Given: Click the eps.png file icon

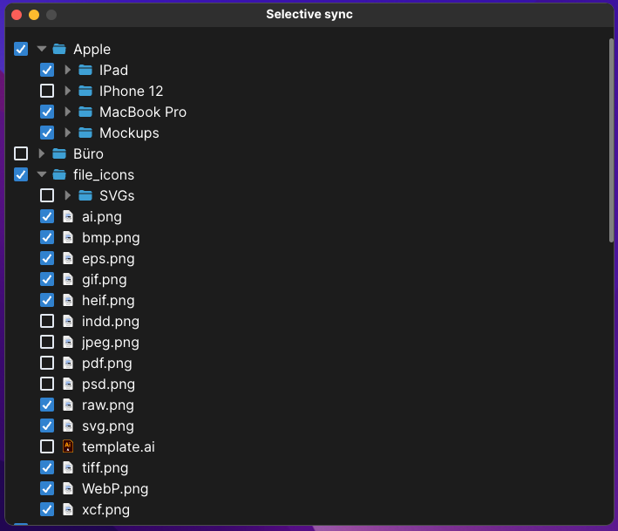Looking at the screenshot, I should click(68, 258).
